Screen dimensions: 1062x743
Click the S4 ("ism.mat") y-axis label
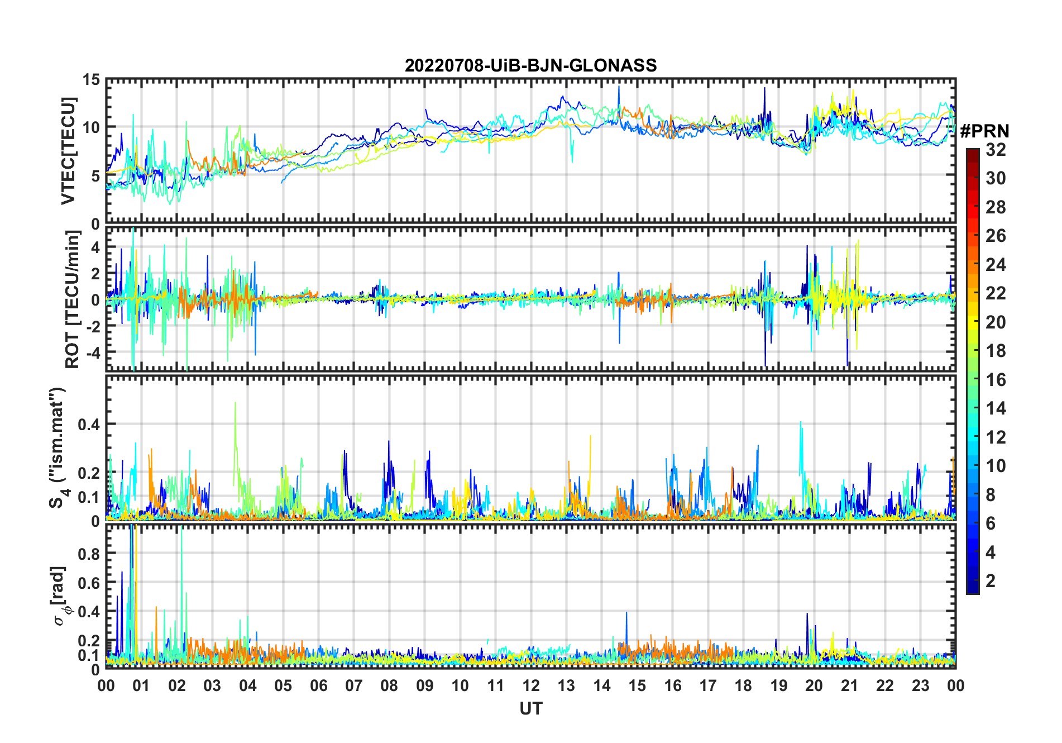[x=58, y=447]
